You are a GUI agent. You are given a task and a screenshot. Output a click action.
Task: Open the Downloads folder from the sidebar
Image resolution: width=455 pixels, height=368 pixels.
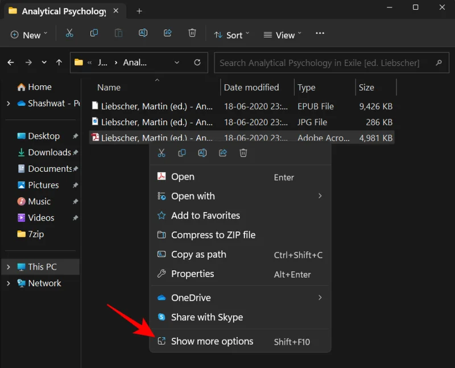click(48, 152)
